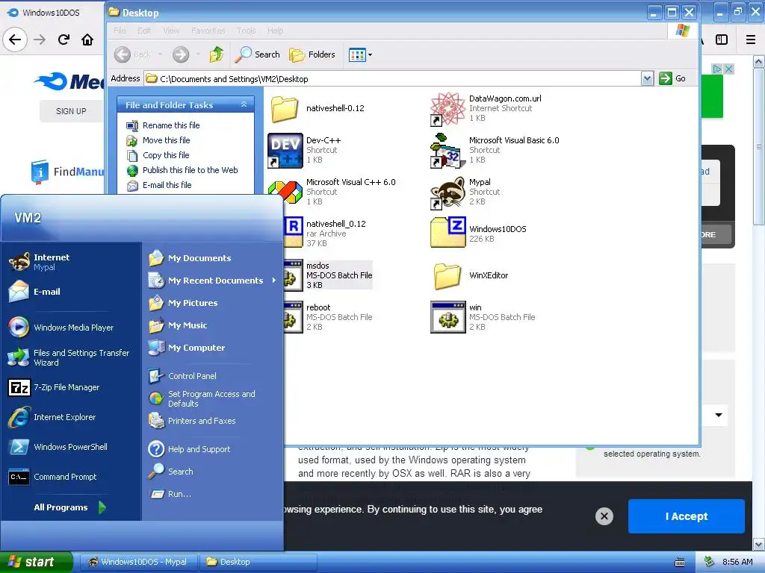The width and height of the screenshot is (765, 573).
Task: Click the Up folder toolbar icon
Action: [x=217, y=54]
